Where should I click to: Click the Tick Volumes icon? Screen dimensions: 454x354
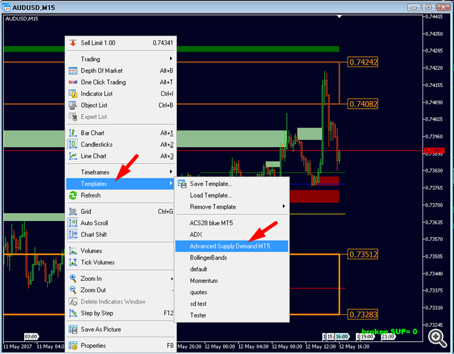[73, 262]
